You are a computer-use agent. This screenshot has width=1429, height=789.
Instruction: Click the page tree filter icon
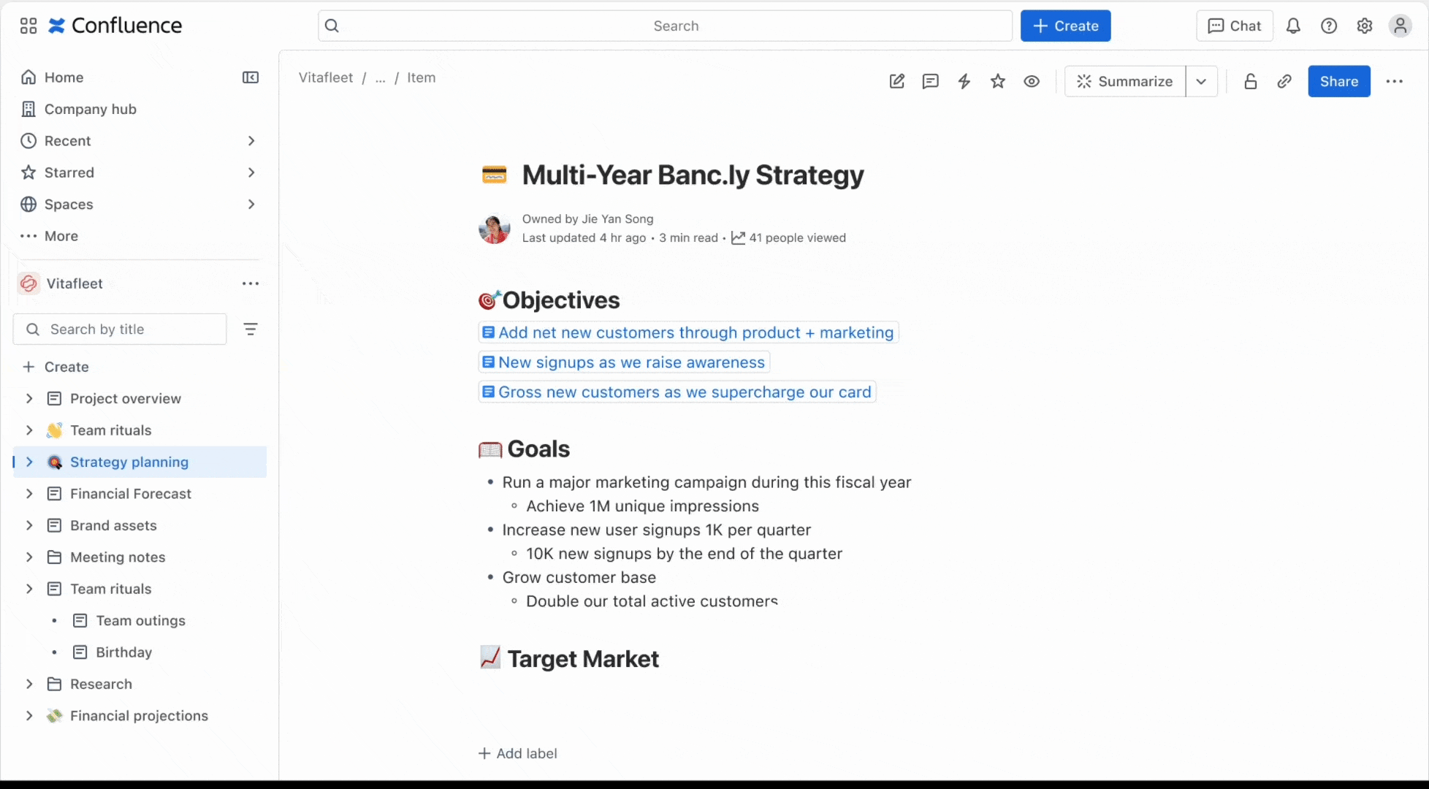(251, 329)
